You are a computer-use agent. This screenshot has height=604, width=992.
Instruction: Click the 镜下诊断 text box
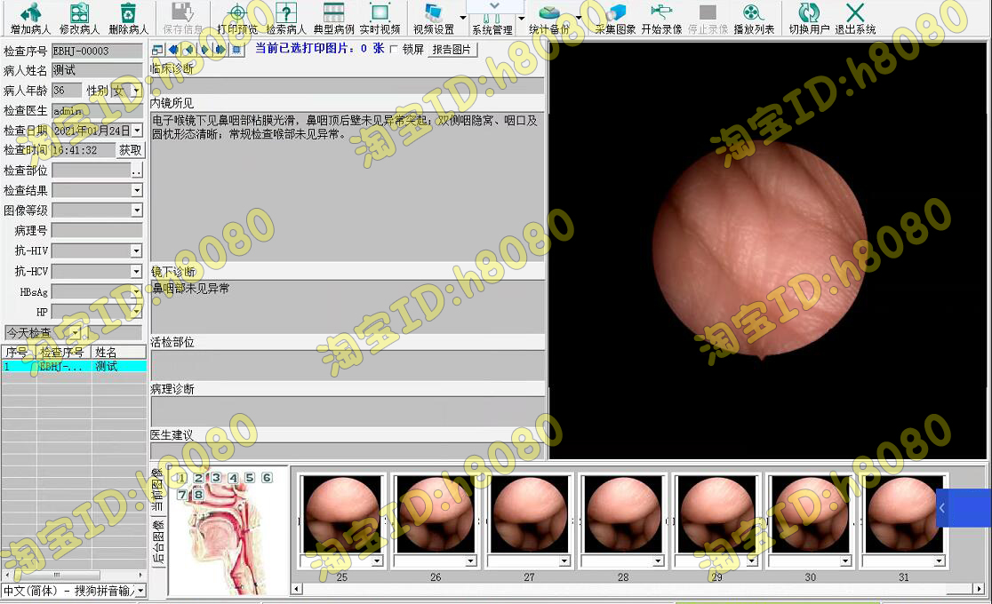pyautogui.click(x=348, y=306)
